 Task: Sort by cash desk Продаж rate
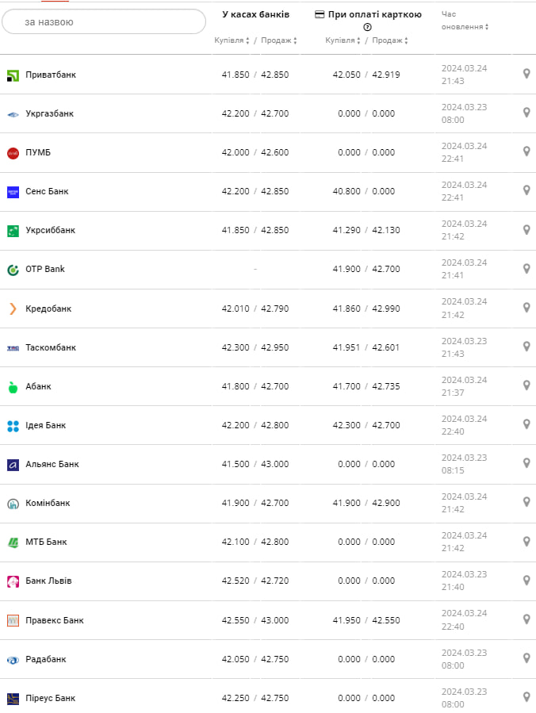point(279,40)
